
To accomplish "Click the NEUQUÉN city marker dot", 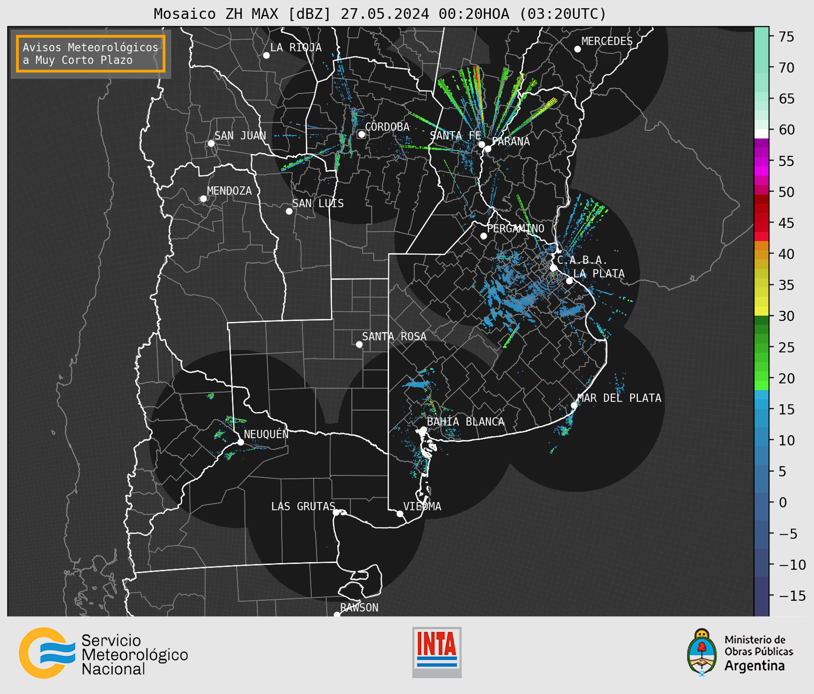I will (x=240, y=442).
